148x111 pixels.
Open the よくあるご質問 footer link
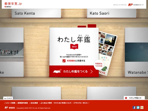tap(46, 103)
